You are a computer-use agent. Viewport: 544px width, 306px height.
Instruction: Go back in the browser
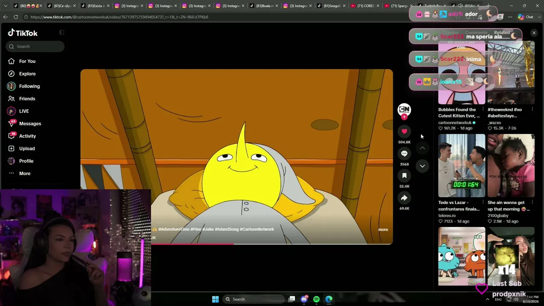click(6, 17)
